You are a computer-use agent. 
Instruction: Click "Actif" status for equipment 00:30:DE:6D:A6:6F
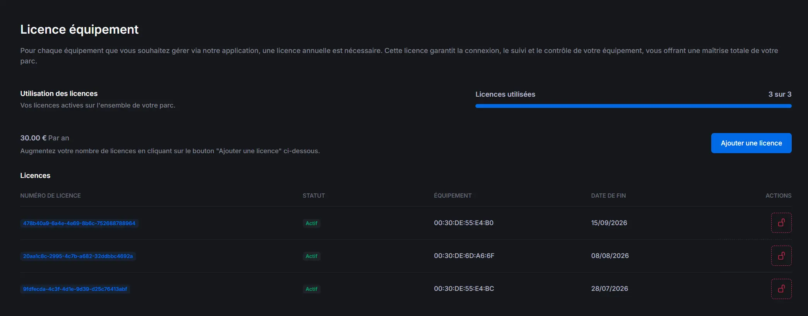click(311, 256)
